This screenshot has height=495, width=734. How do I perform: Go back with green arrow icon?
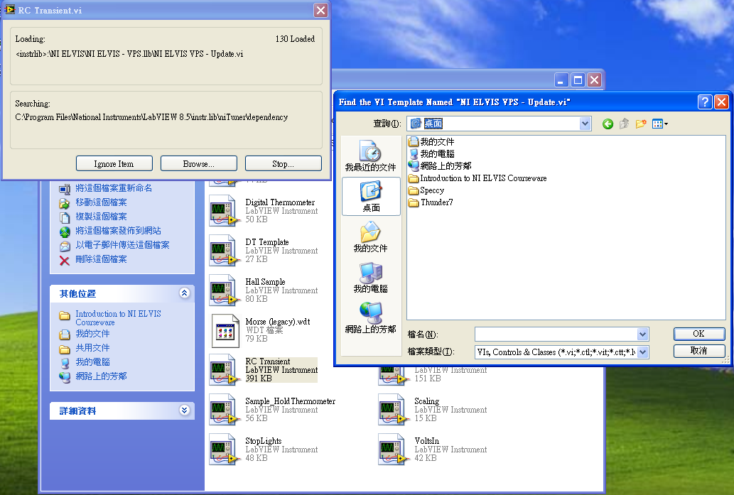coord(608,124)
